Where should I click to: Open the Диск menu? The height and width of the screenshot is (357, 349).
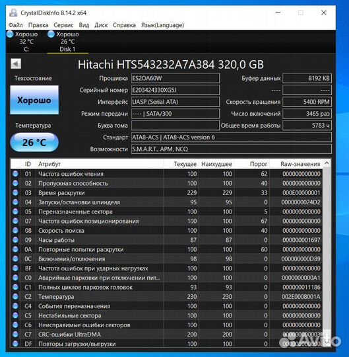101,25
